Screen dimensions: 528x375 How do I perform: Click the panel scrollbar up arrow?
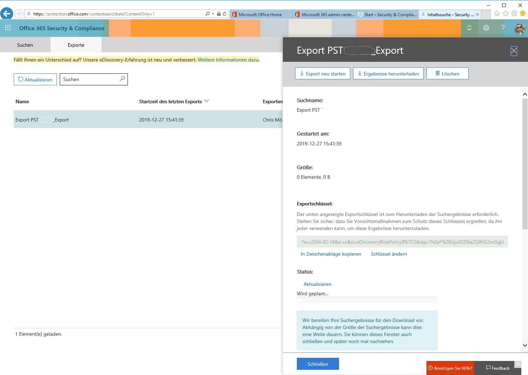[525, 94]
